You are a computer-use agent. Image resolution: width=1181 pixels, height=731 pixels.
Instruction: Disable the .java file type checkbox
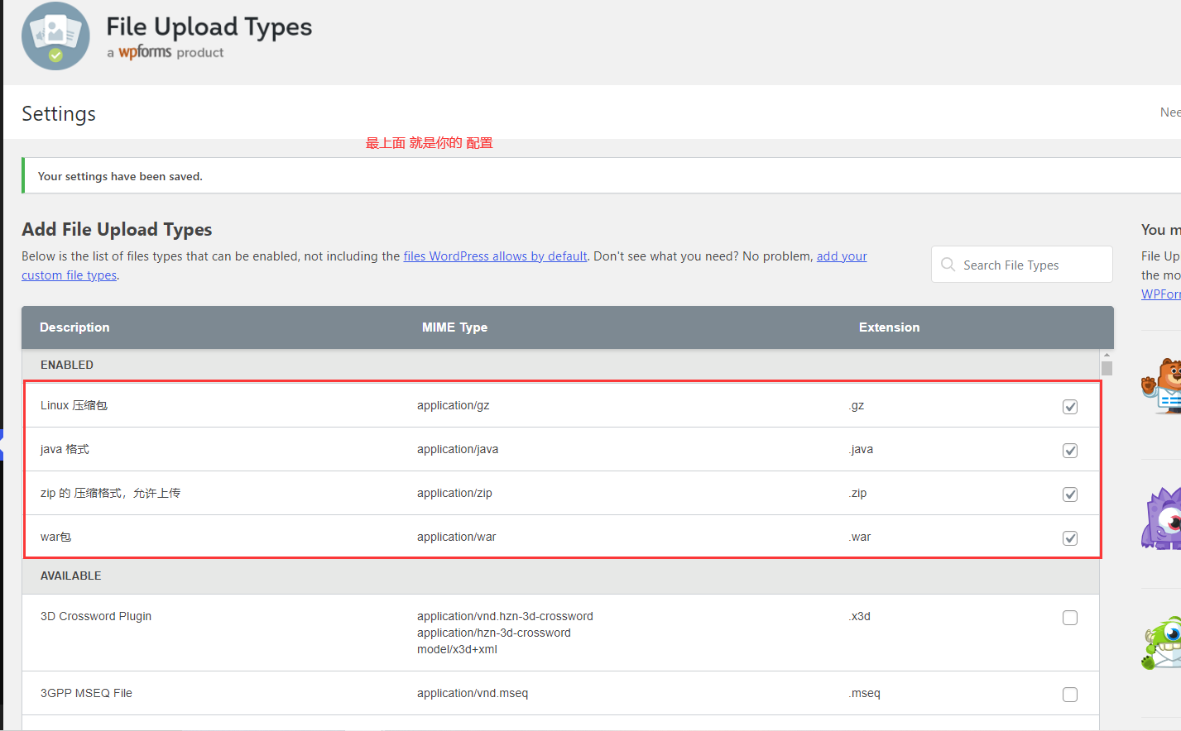[x=1069, y=451]
